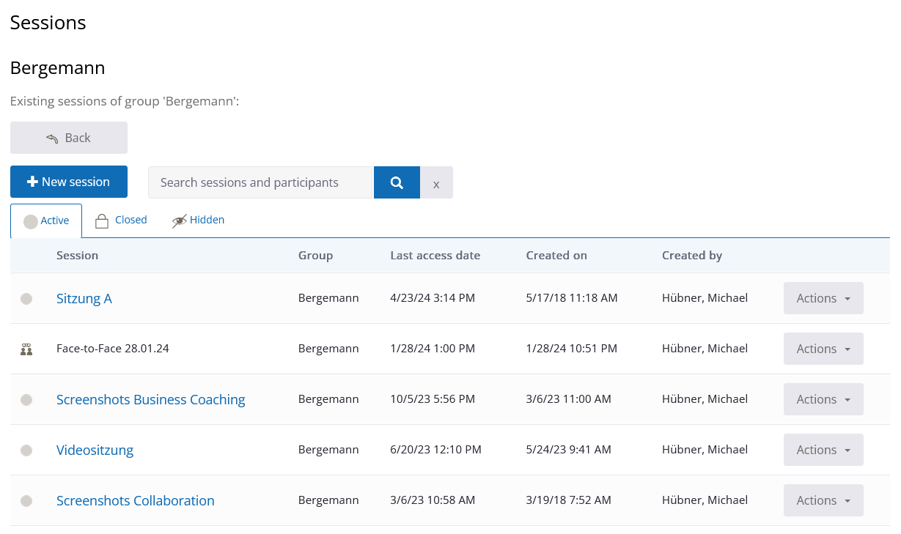The width and height of the screenshot is (901, 534).
Task: Click last access date 1/28/24 1:00 PM
Action: pos(433,349)
